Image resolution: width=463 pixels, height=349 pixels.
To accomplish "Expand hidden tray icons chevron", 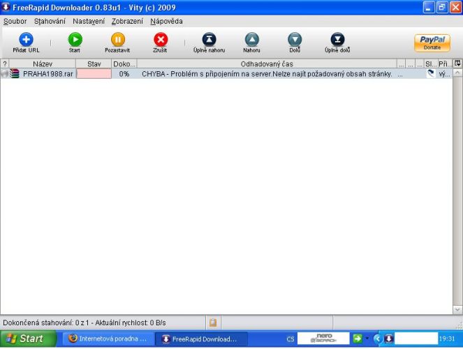I will (x=377, y=339).
